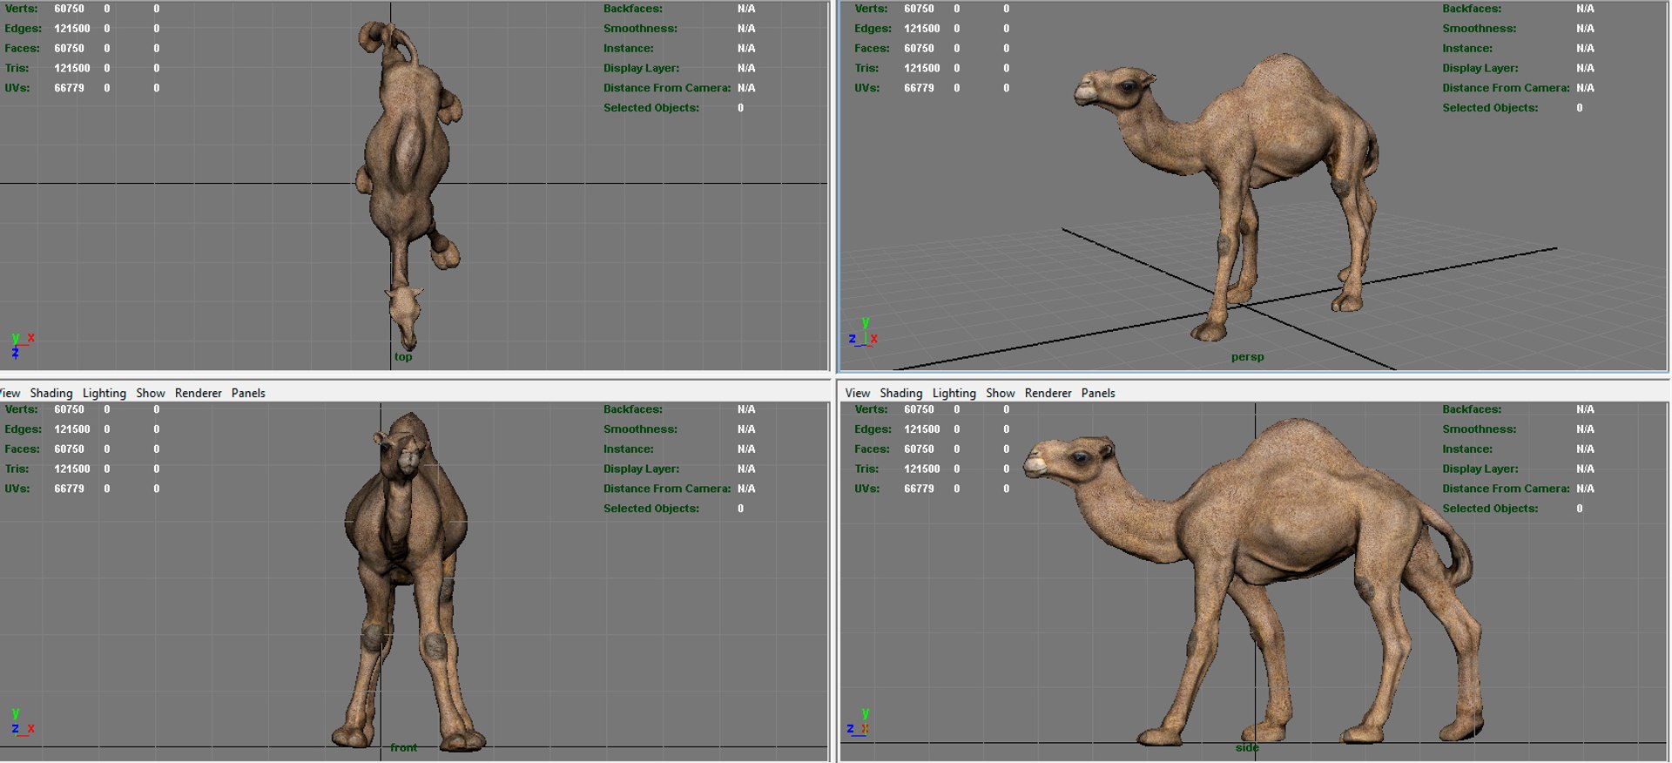Click the axis gizmo in front view
The width and height of the screenshot is (1672, 763).
(22, 723)
